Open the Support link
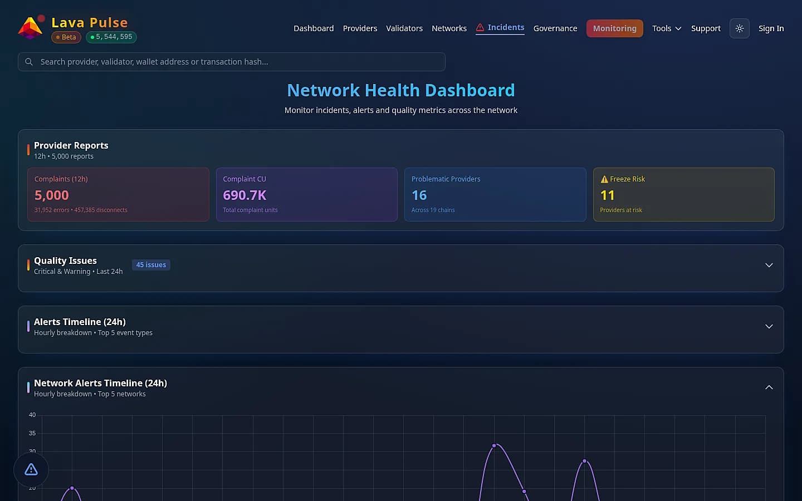 (706, 28)
